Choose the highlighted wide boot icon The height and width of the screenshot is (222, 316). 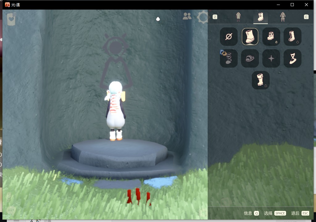250,37
